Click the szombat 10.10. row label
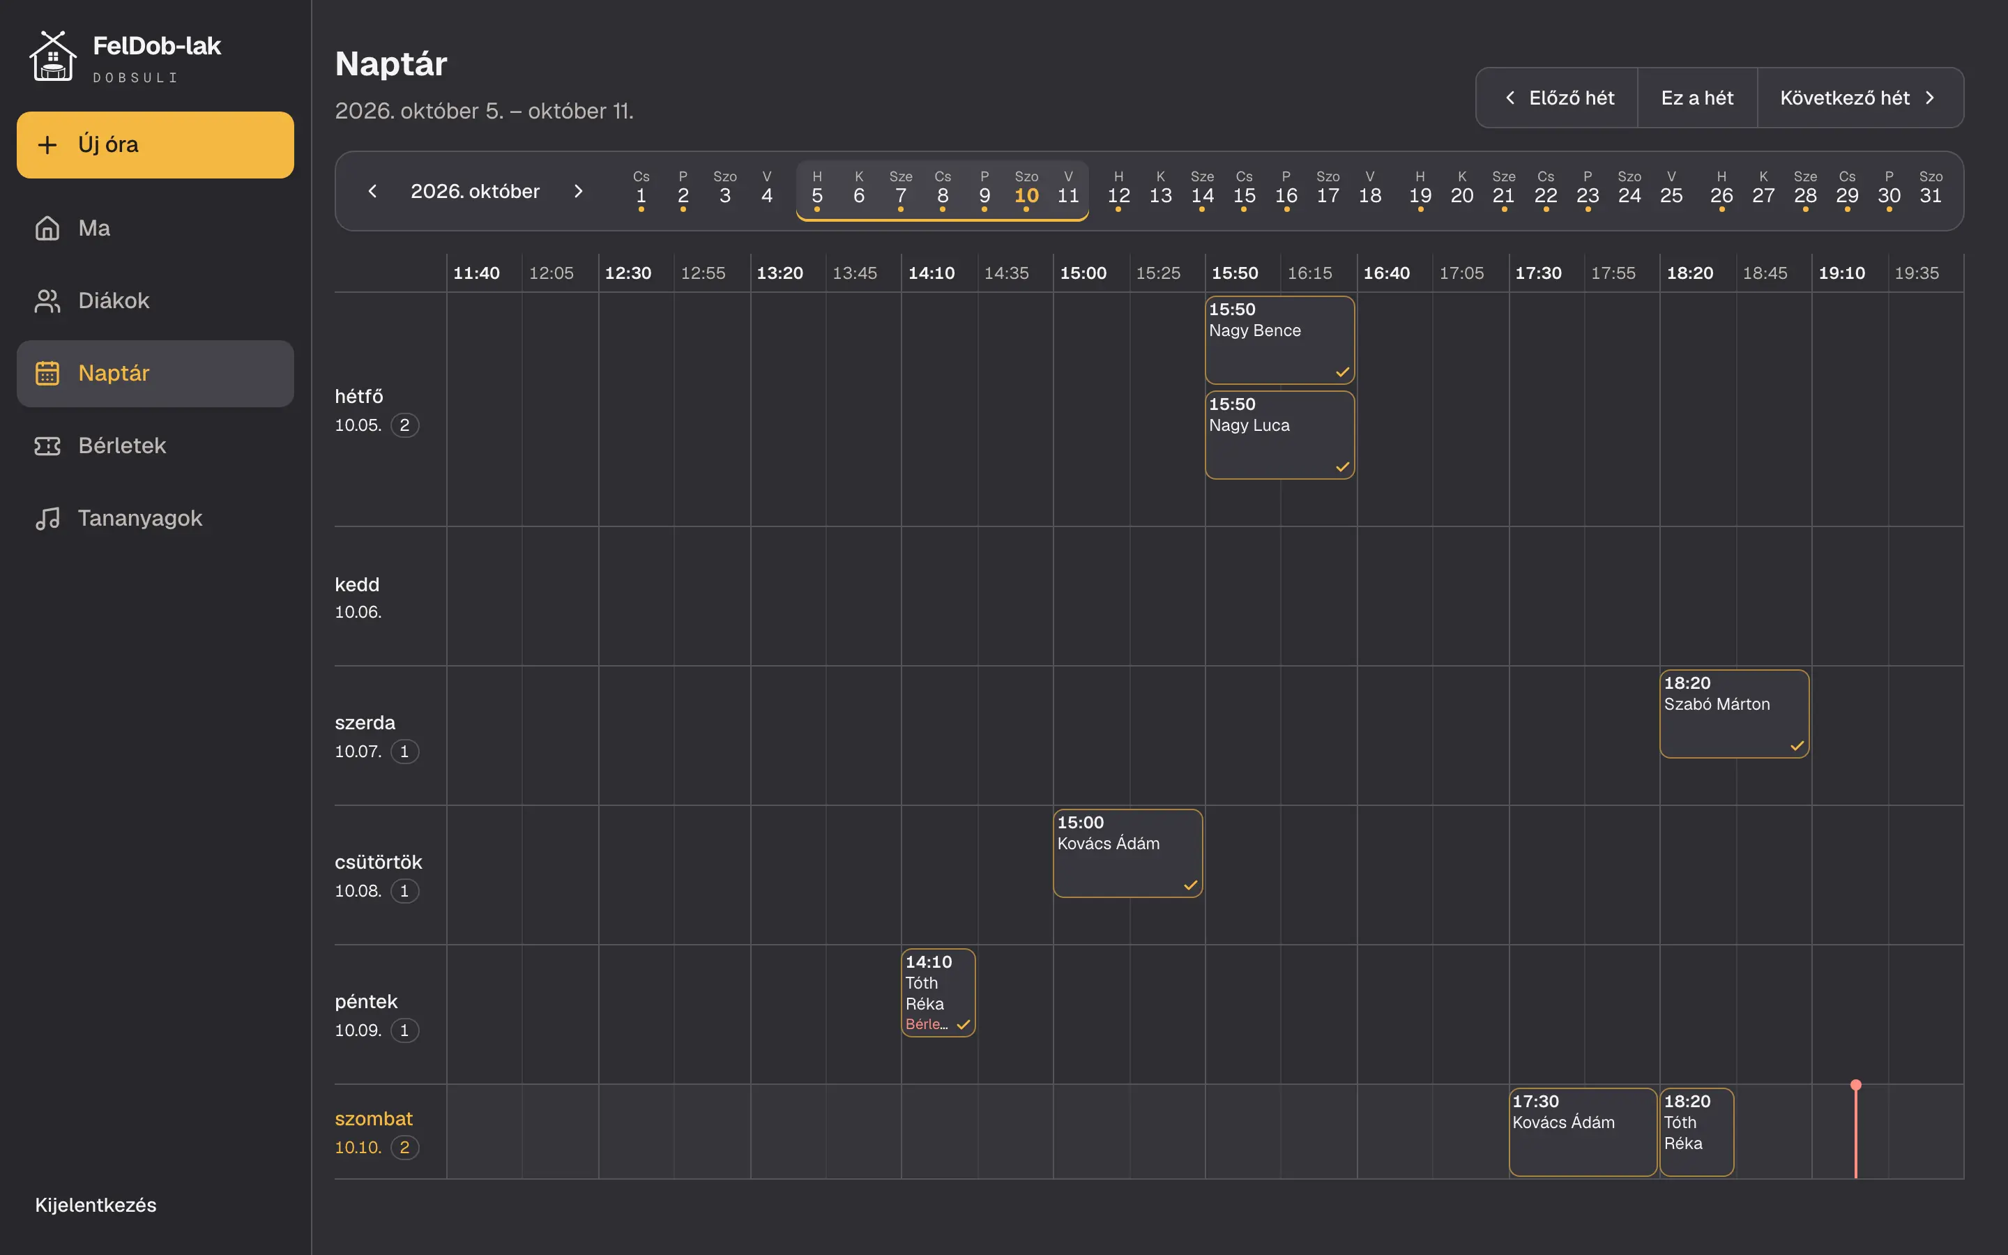This screenshot has width=2008, height=1255. (x=376, y=1132)
